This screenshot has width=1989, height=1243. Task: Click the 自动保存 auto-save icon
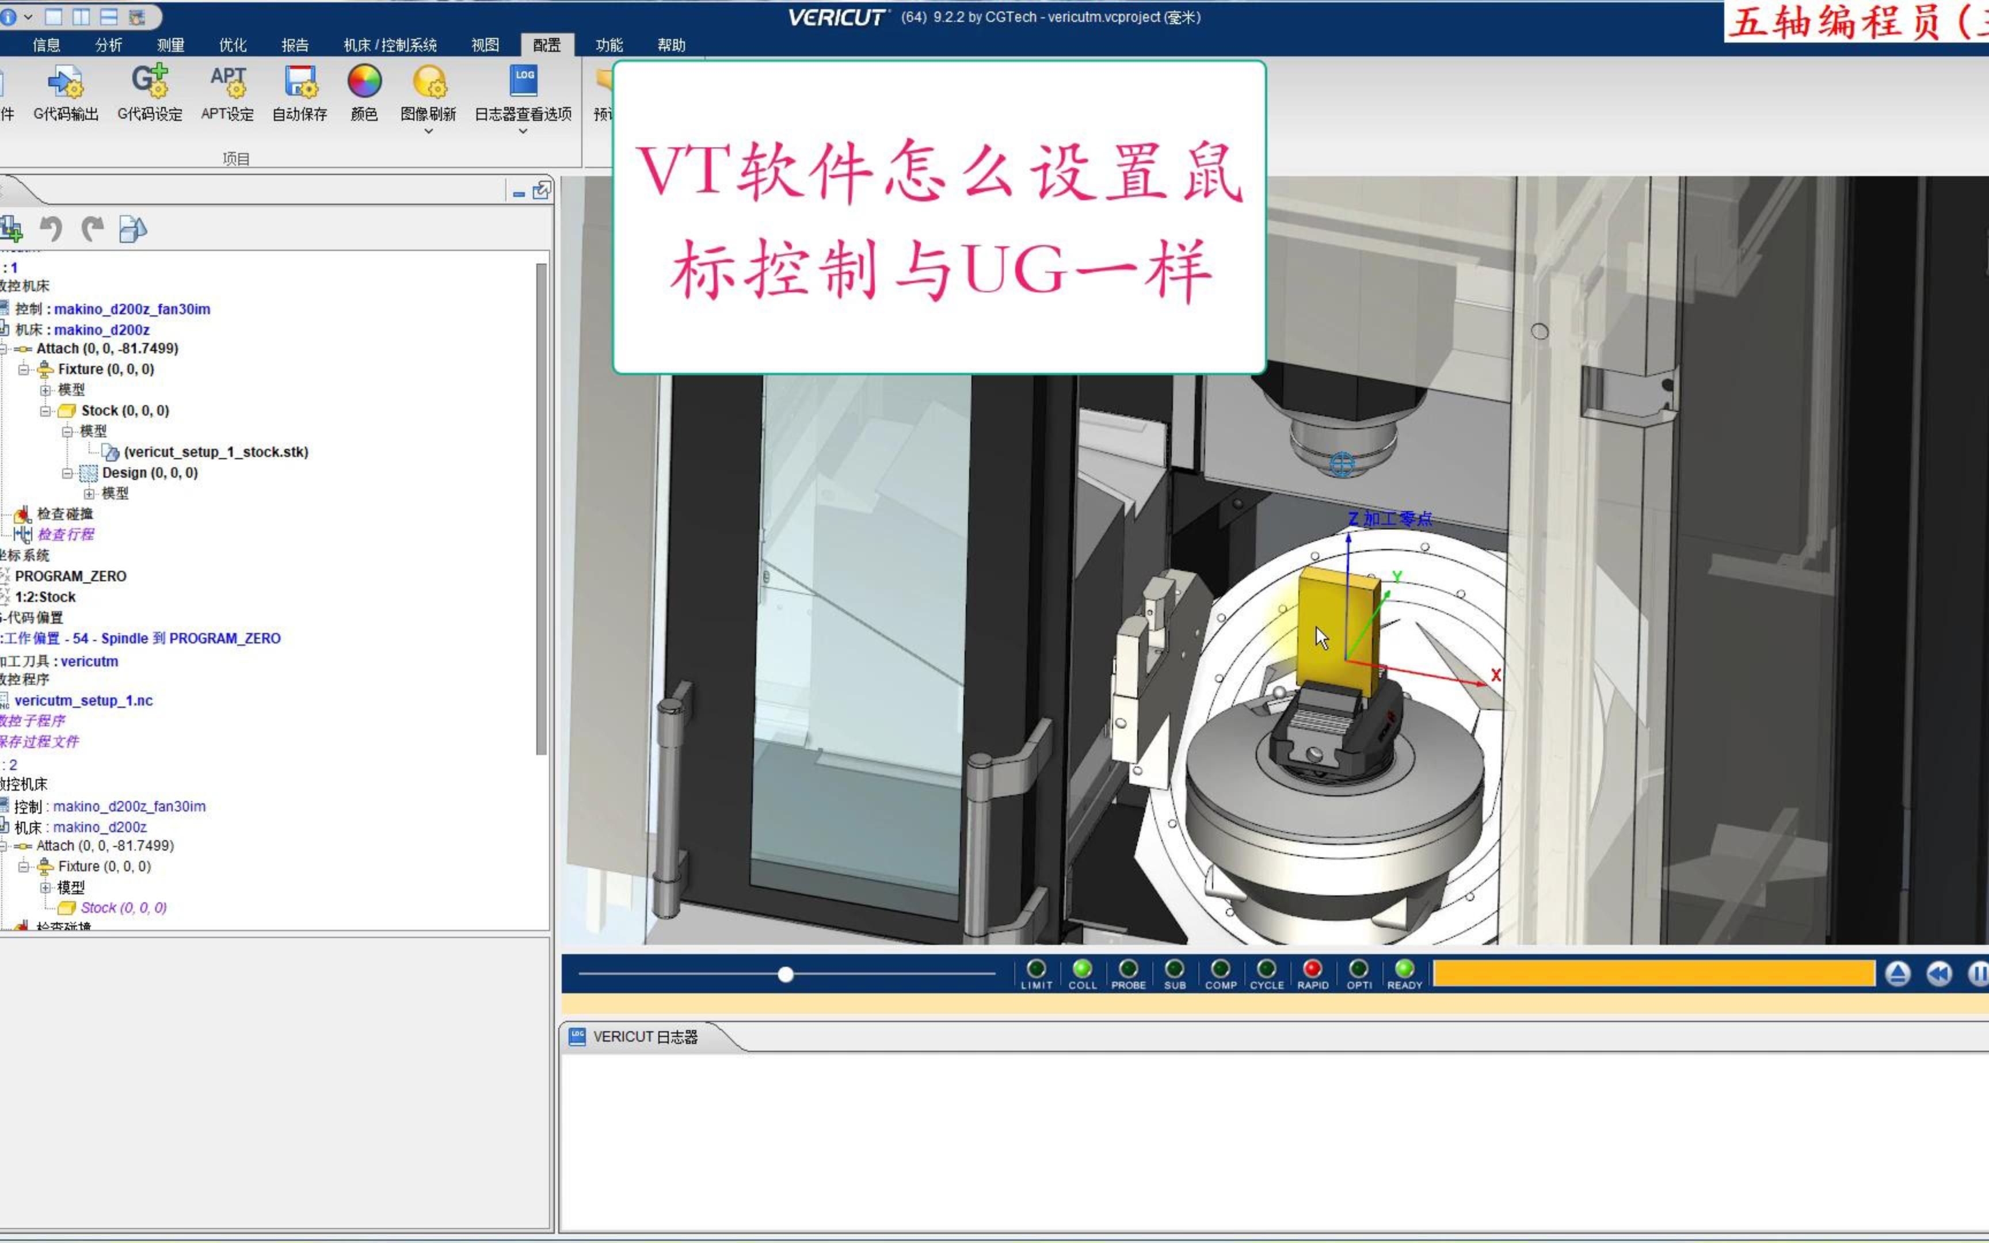click(x=300, y=82)
